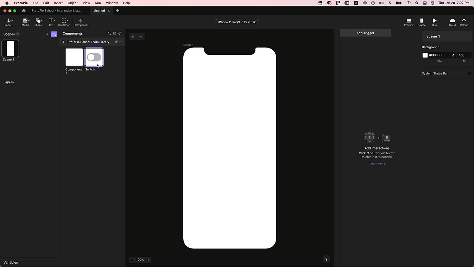This screenshot has width=474, height=267.
Task: Open the Import tool
Action: coord(9,21)
